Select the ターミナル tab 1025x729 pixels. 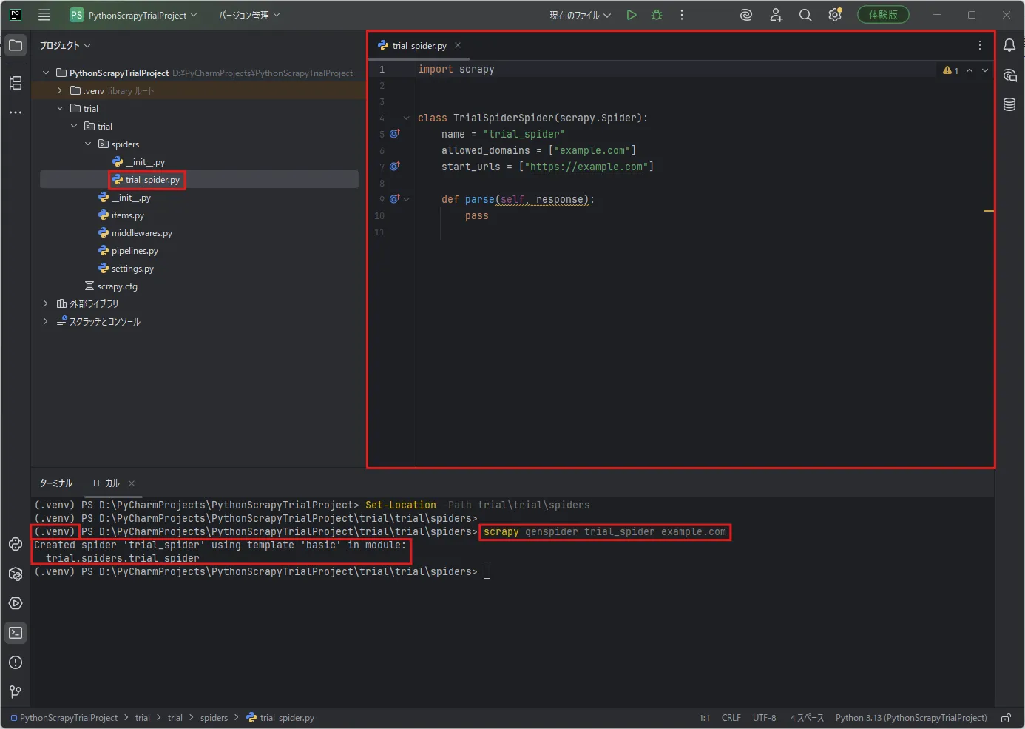coord(56,483)
